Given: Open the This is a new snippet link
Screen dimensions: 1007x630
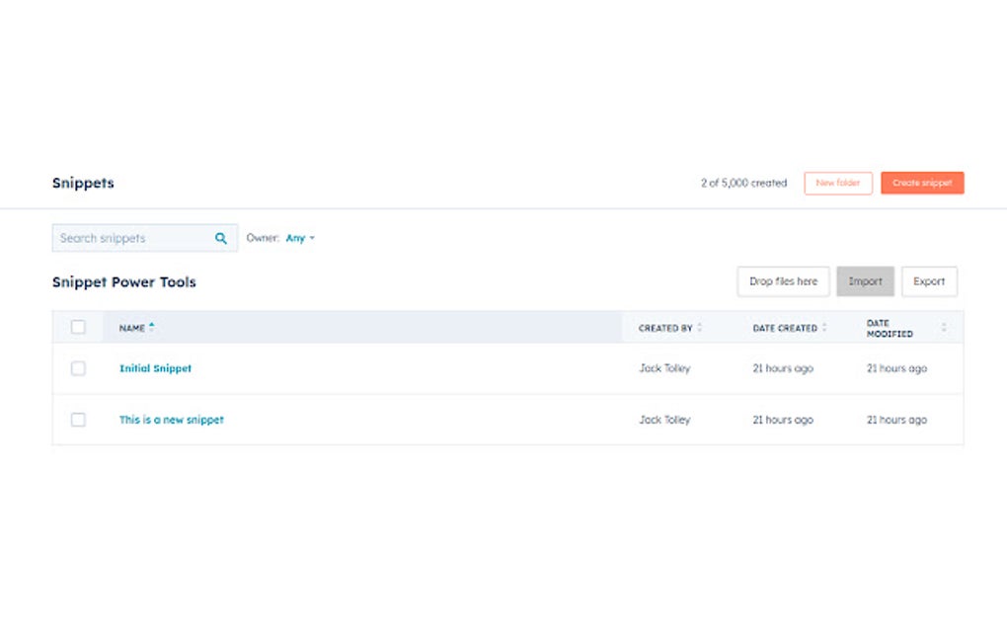Looking at the screenshot, I should click(171, 420).
